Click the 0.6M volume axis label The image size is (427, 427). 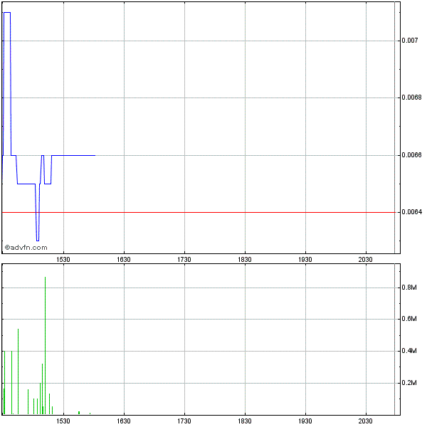pyautogui.click(x=409, y=320)
